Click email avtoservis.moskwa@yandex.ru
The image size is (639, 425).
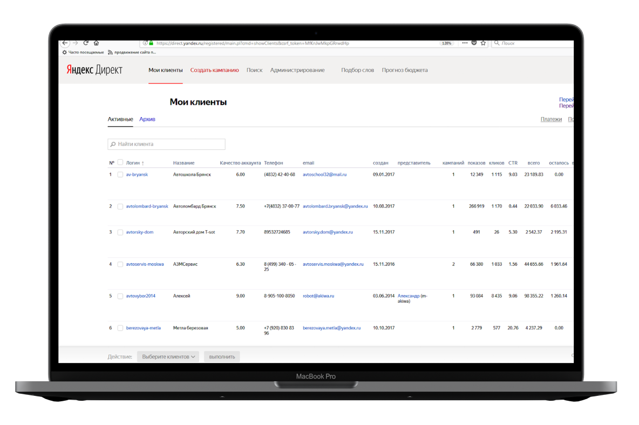pyautogui.click(x=333, y=264)
